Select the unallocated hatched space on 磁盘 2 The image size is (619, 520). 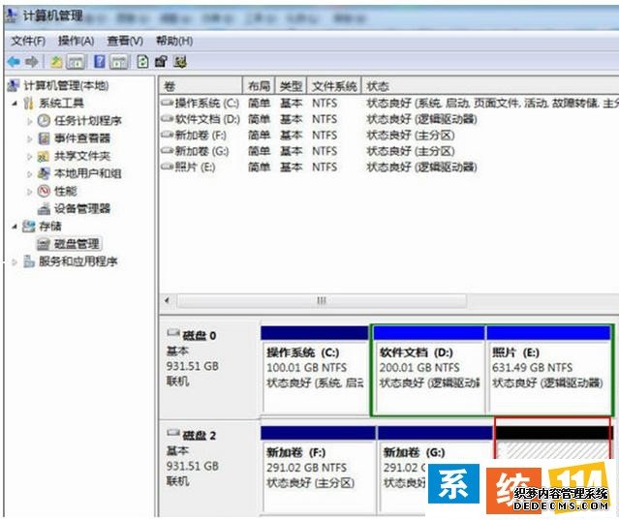[552, 444]
